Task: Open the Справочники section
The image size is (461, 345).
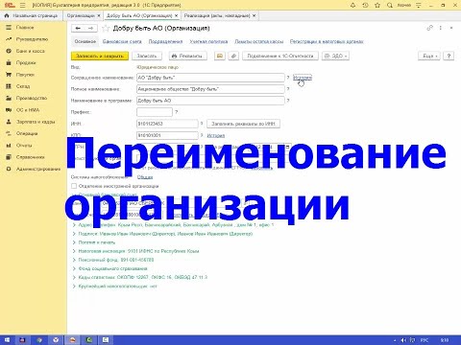Action: click(x=30, y=157)
